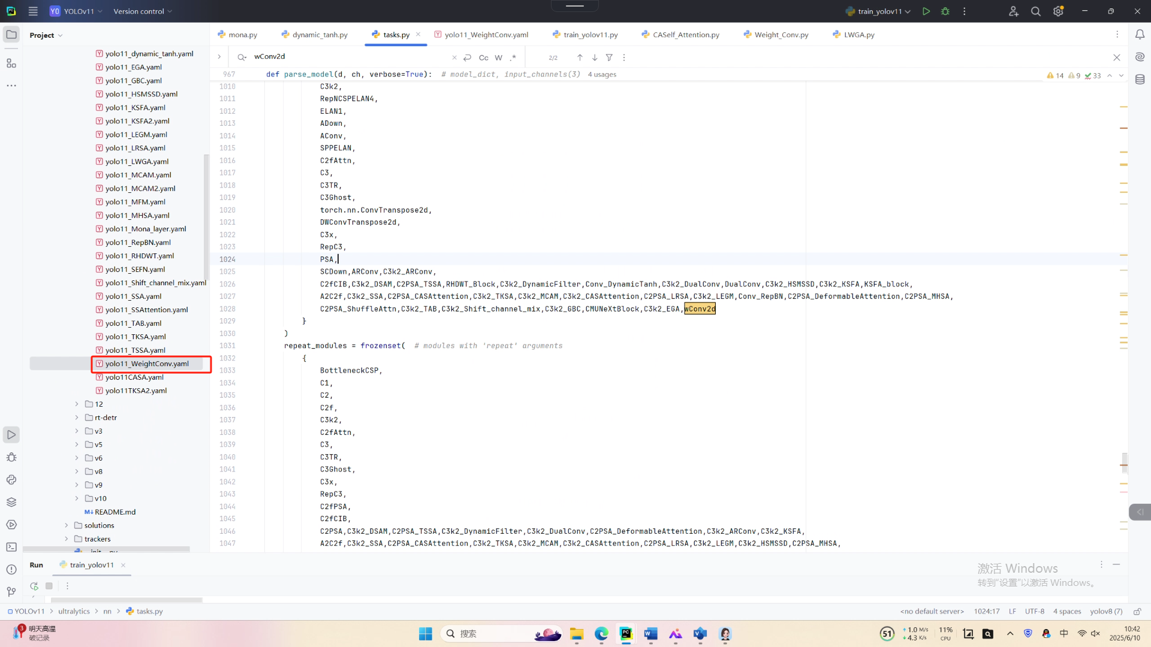The height and width of the screenshot is (647, 1151).
Task: Open Version control dropdown
Action: 143,11
